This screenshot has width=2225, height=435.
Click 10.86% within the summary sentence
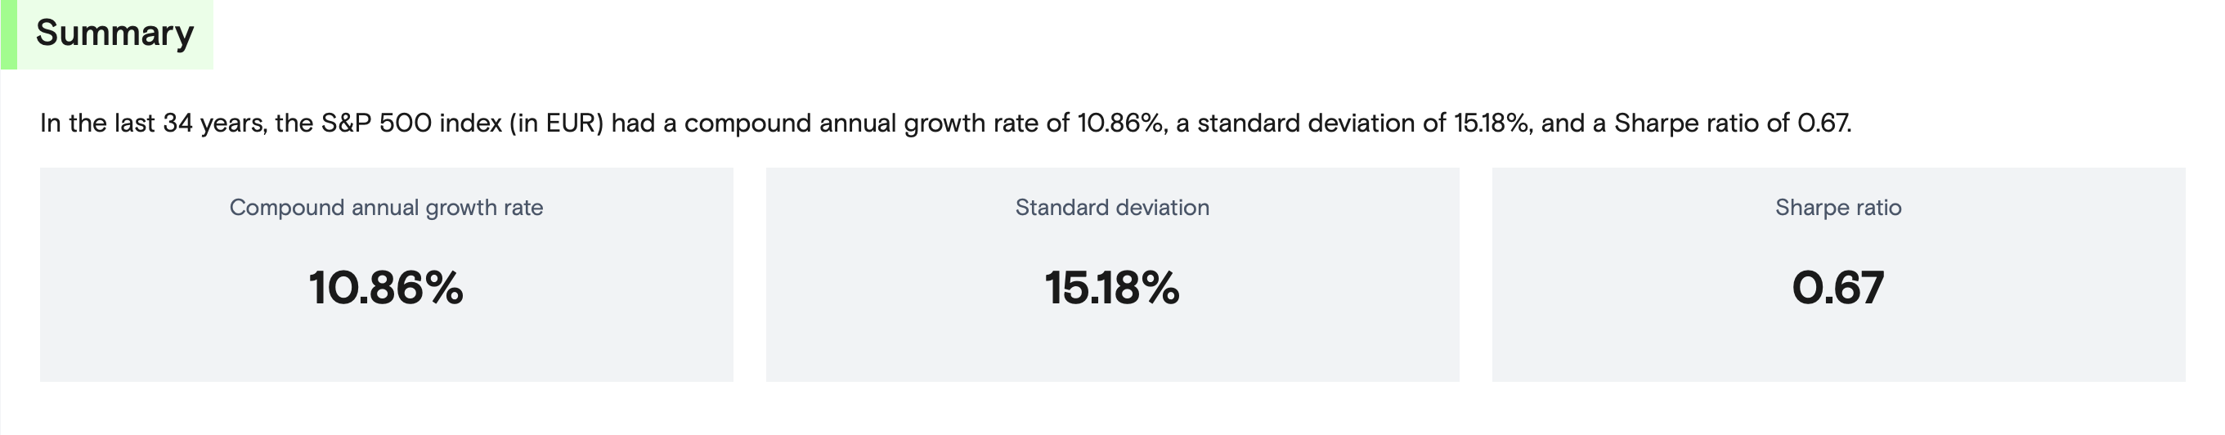point(1119,123)
